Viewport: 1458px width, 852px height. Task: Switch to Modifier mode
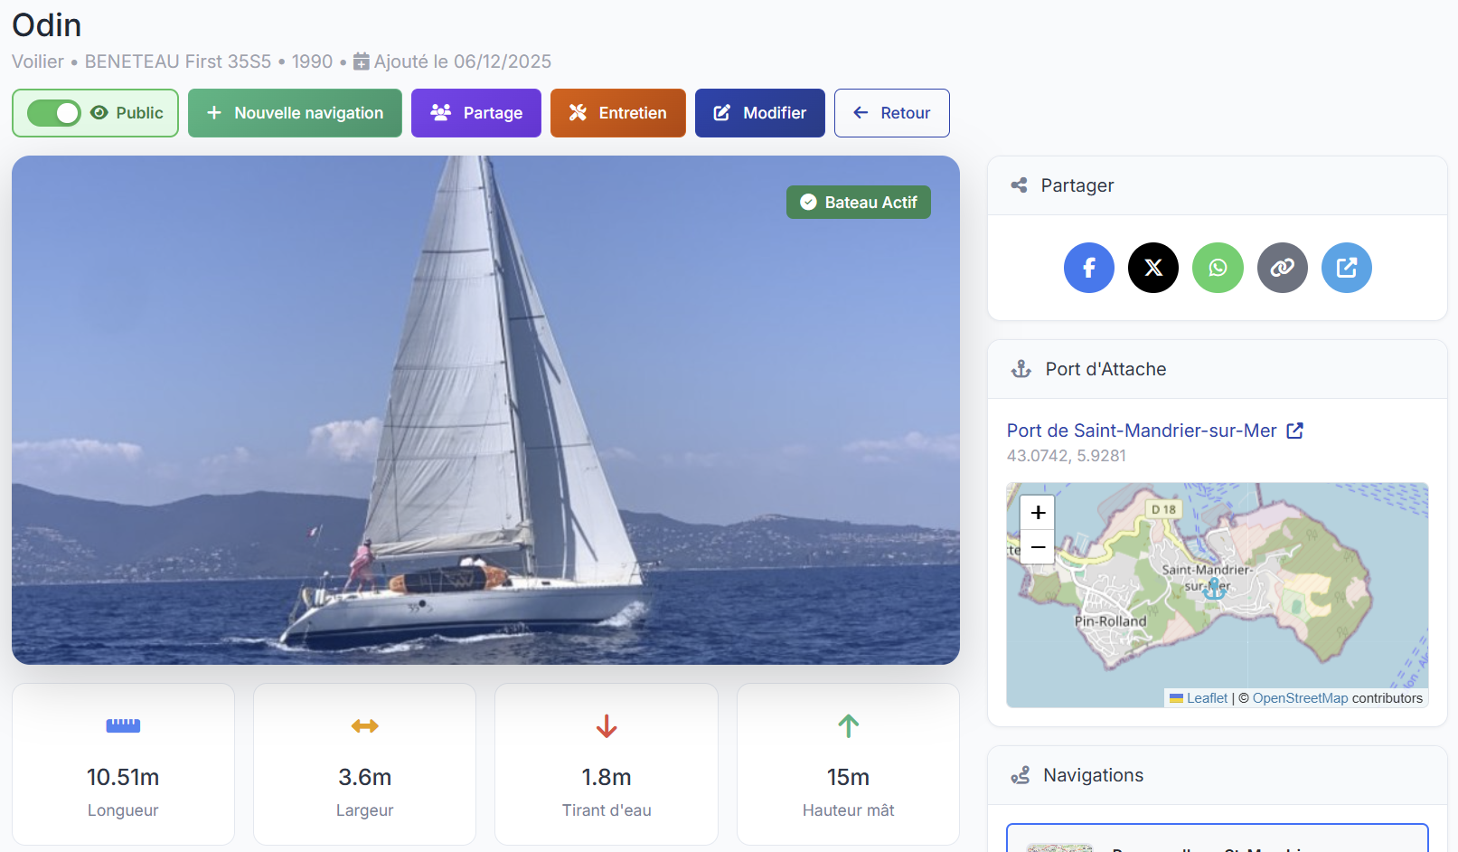[x=759, y=112]
